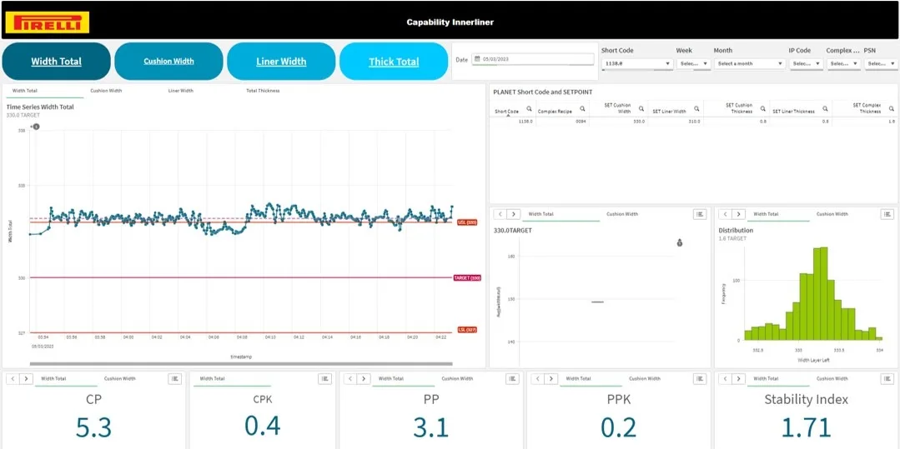
Task: Click the search icon beside Complex Recipe header
Action: tap(582, 107)
